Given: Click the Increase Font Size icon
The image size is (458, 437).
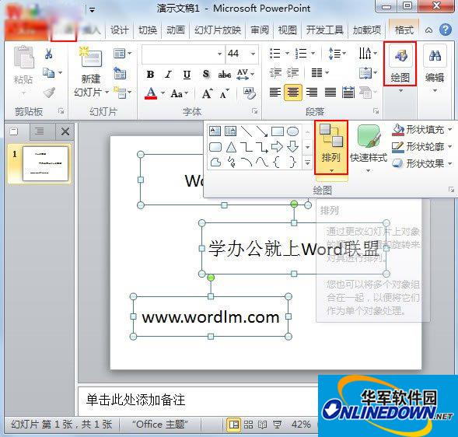Looking at the screenshot, I should pos(208,94).
